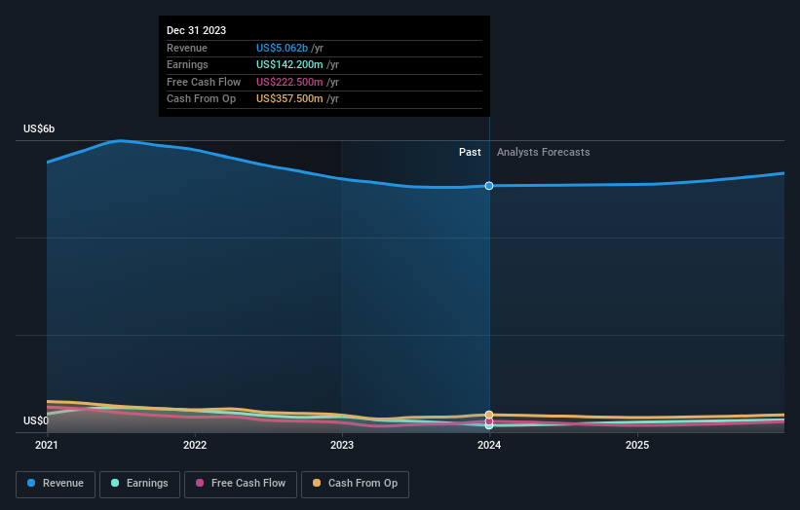Toggle the Earnings legend button
The image size is (800, 510).
139,484
